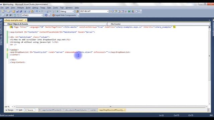This screenshot has width=214, height=120.
Task: Click the Find in Files icon
Action: (77, 11)
